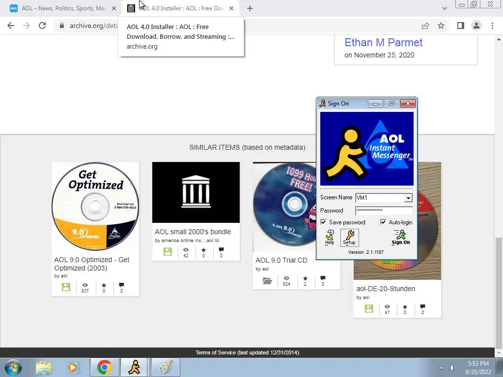This screenshot has height=377, width=503.
Task: Go back in Chrome browser
Action: click(11, 26)
